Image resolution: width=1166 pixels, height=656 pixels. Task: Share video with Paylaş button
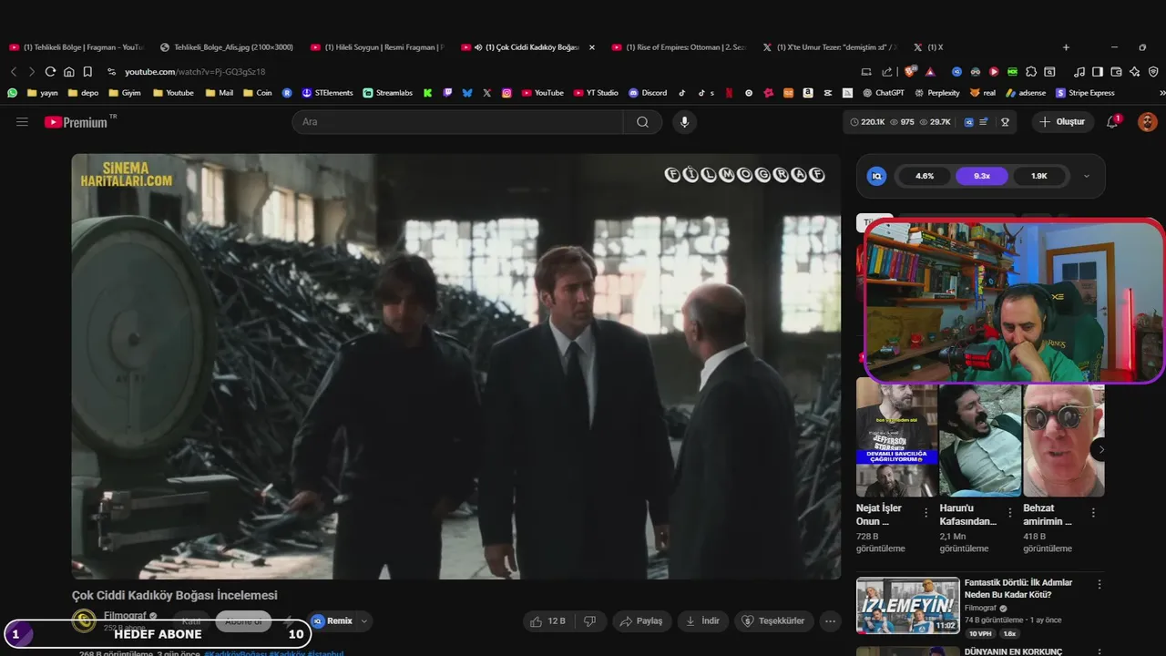641,621
